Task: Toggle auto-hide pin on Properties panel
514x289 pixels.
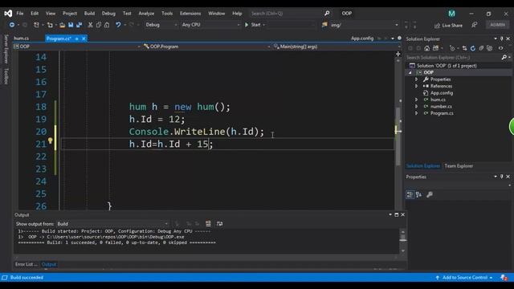Action: click(x=501, y=177)
